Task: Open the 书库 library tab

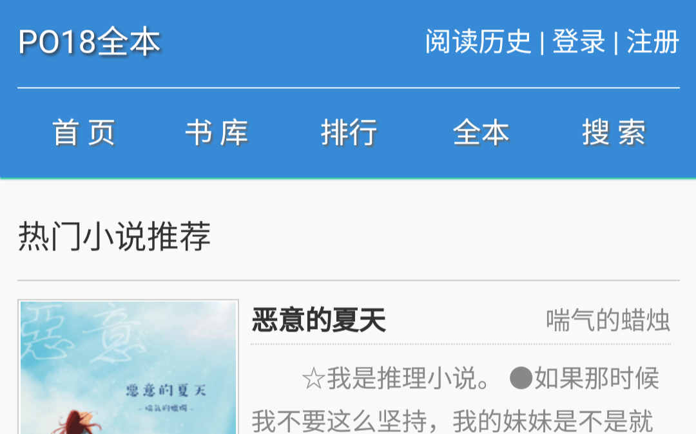Action: [x=217, y=133]
